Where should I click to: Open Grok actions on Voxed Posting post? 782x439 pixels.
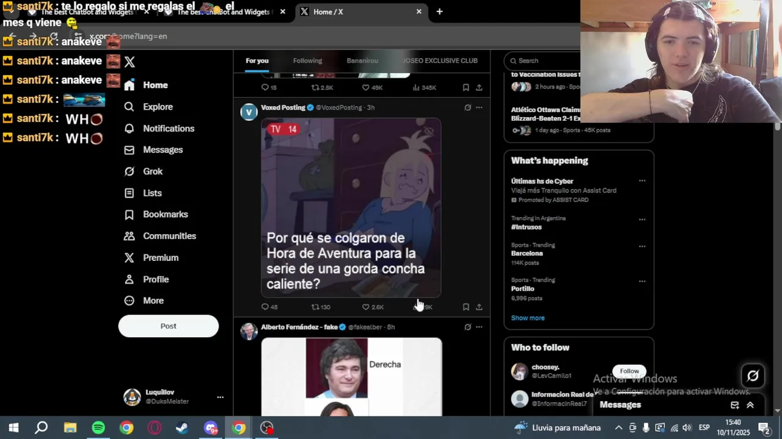tap(467, 107)
